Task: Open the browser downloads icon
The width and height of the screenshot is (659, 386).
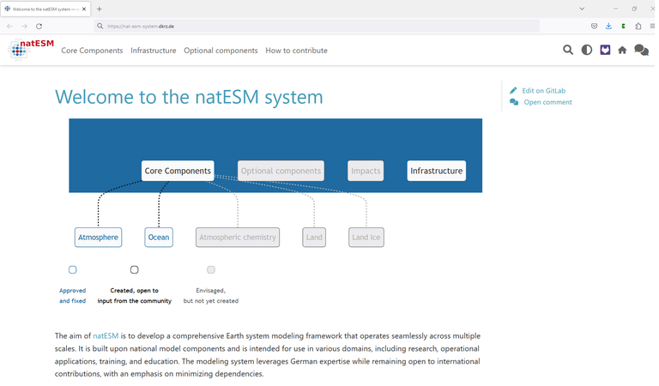Action: (x=608, y=26)
